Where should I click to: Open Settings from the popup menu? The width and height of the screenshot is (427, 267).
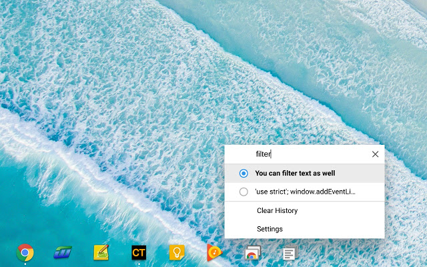pyautogui.click(x=304, y=229)
